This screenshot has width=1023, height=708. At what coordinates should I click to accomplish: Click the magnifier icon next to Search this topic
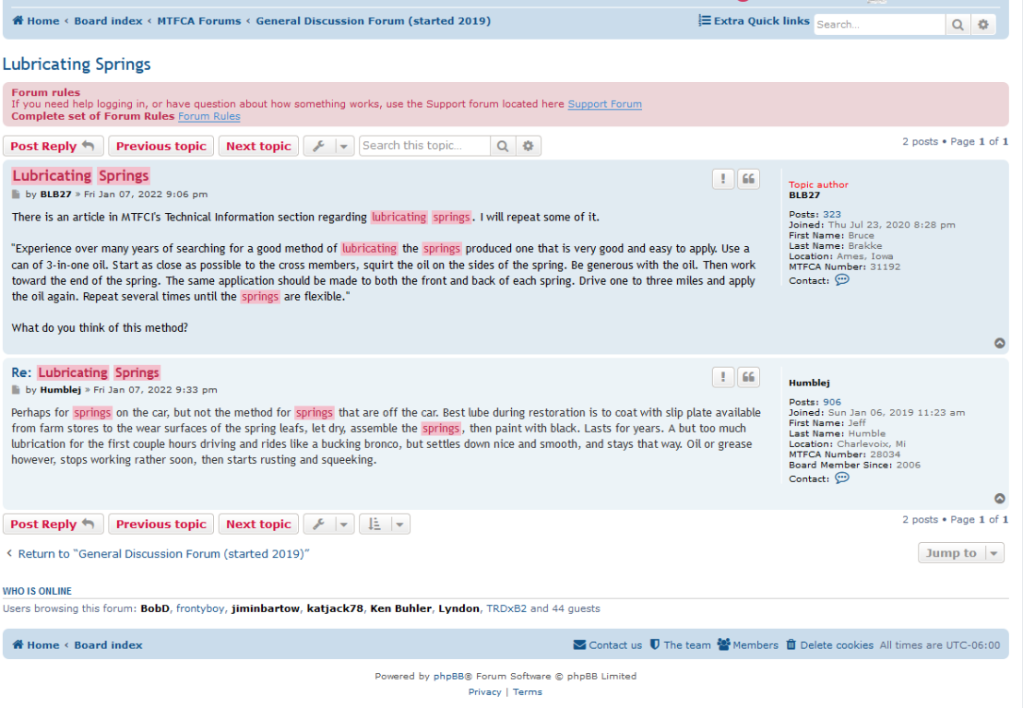coord(503,146)
